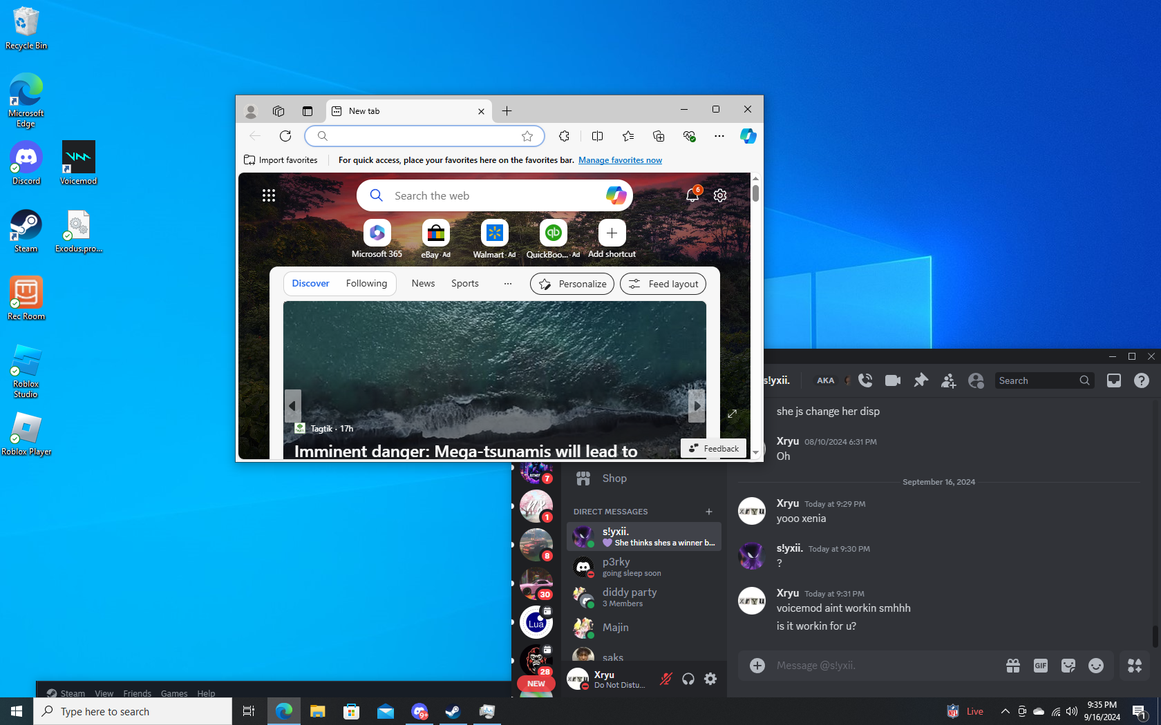Toggle user profile panel in Discord
1161x725 pixels.
tap(976, 380)
